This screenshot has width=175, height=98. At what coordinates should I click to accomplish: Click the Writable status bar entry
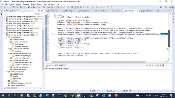point(92,91)
